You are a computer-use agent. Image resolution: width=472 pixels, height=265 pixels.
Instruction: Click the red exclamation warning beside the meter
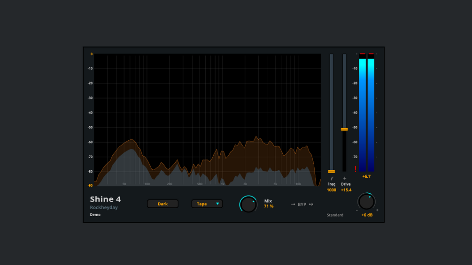click(356, 169)
